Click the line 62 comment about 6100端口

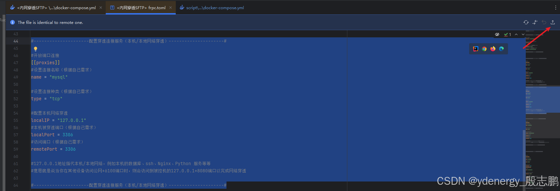(139, 171)
